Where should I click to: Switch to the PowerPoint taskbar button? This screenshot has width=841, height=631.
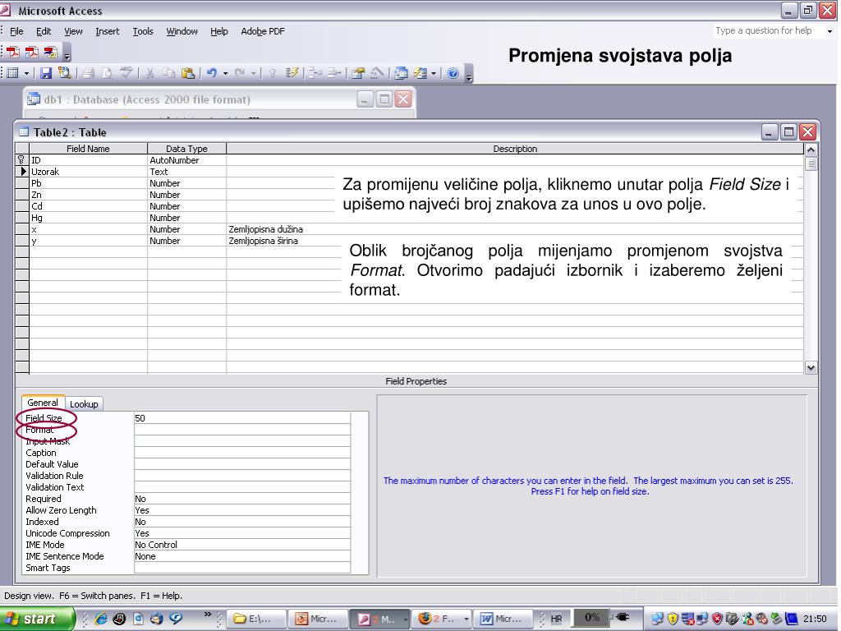coord(318,619)
